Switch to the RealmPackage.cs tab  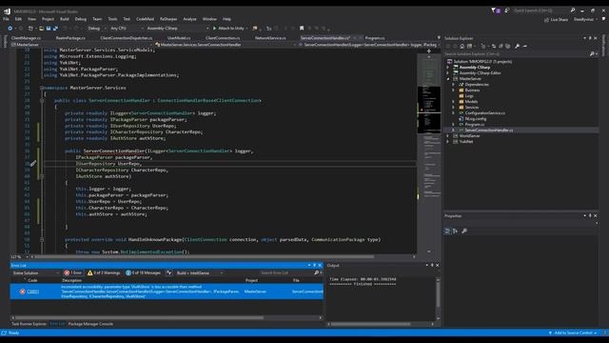[70, 38]
